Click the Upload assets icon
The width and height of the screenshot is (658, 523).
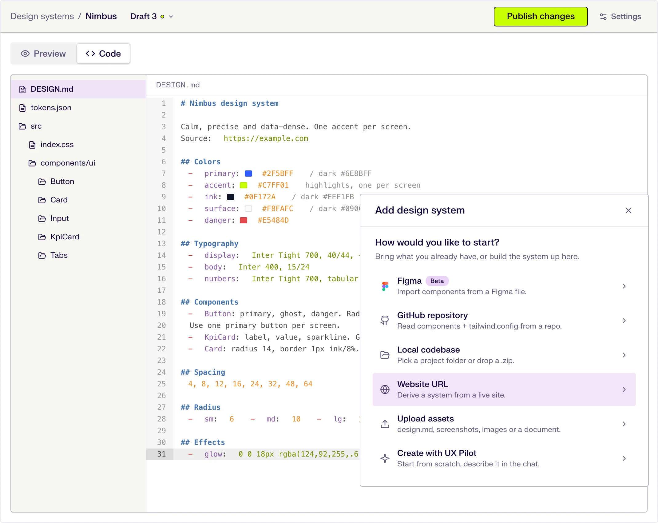pyautogui.click(x=385, y=424)
